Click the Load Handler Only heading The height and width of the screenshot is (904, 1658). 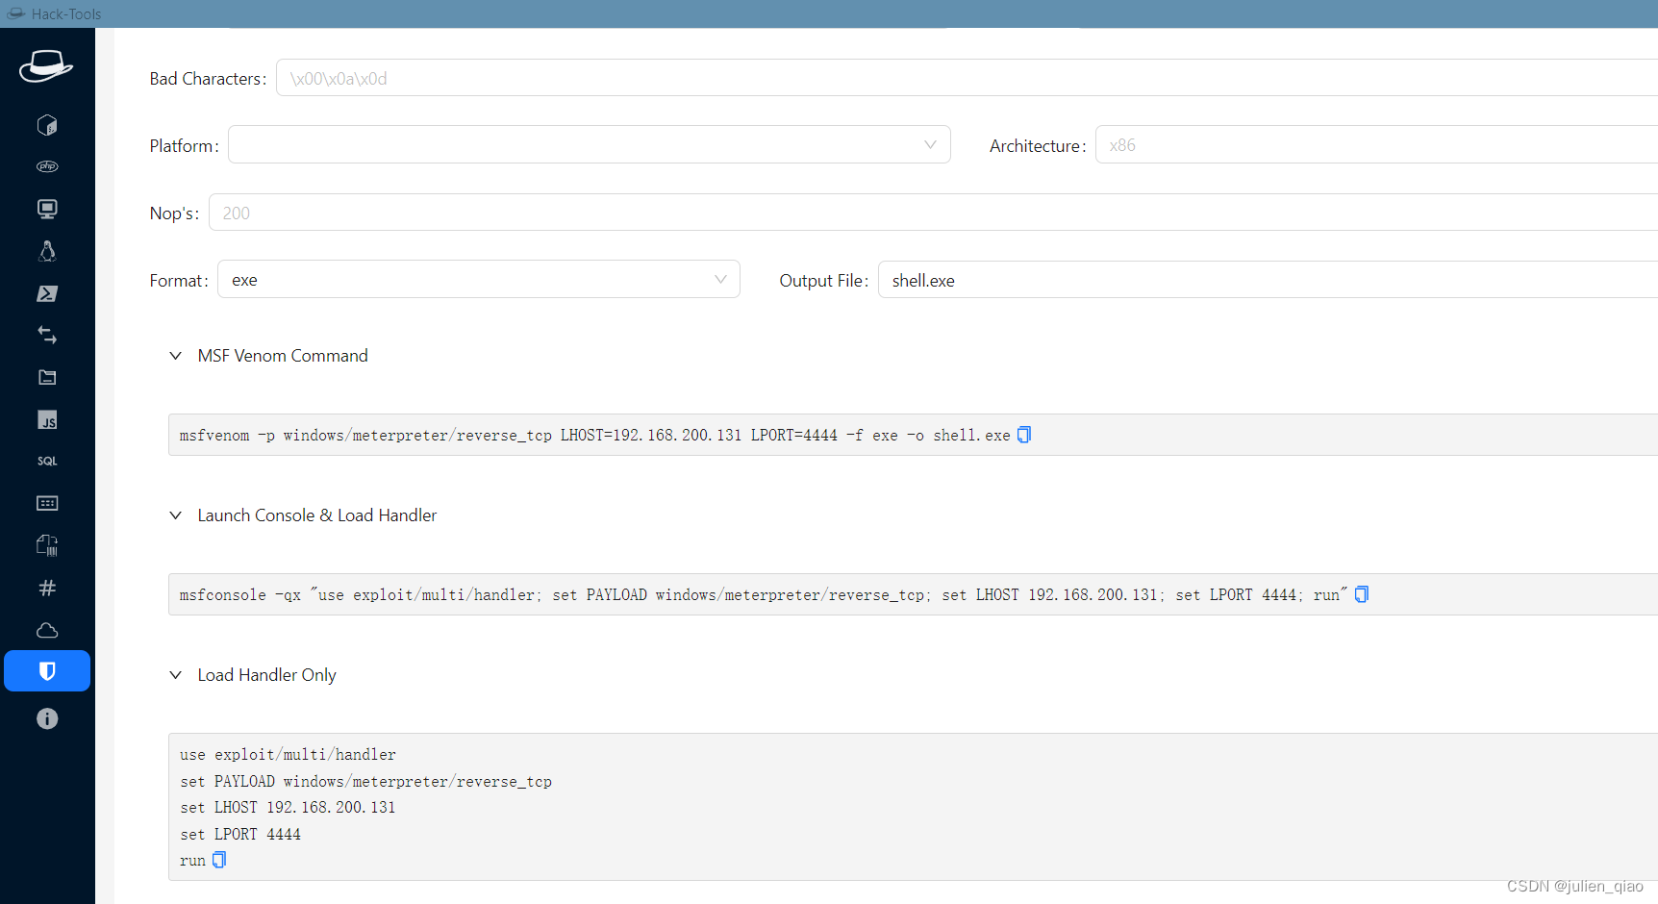point(266,675)
